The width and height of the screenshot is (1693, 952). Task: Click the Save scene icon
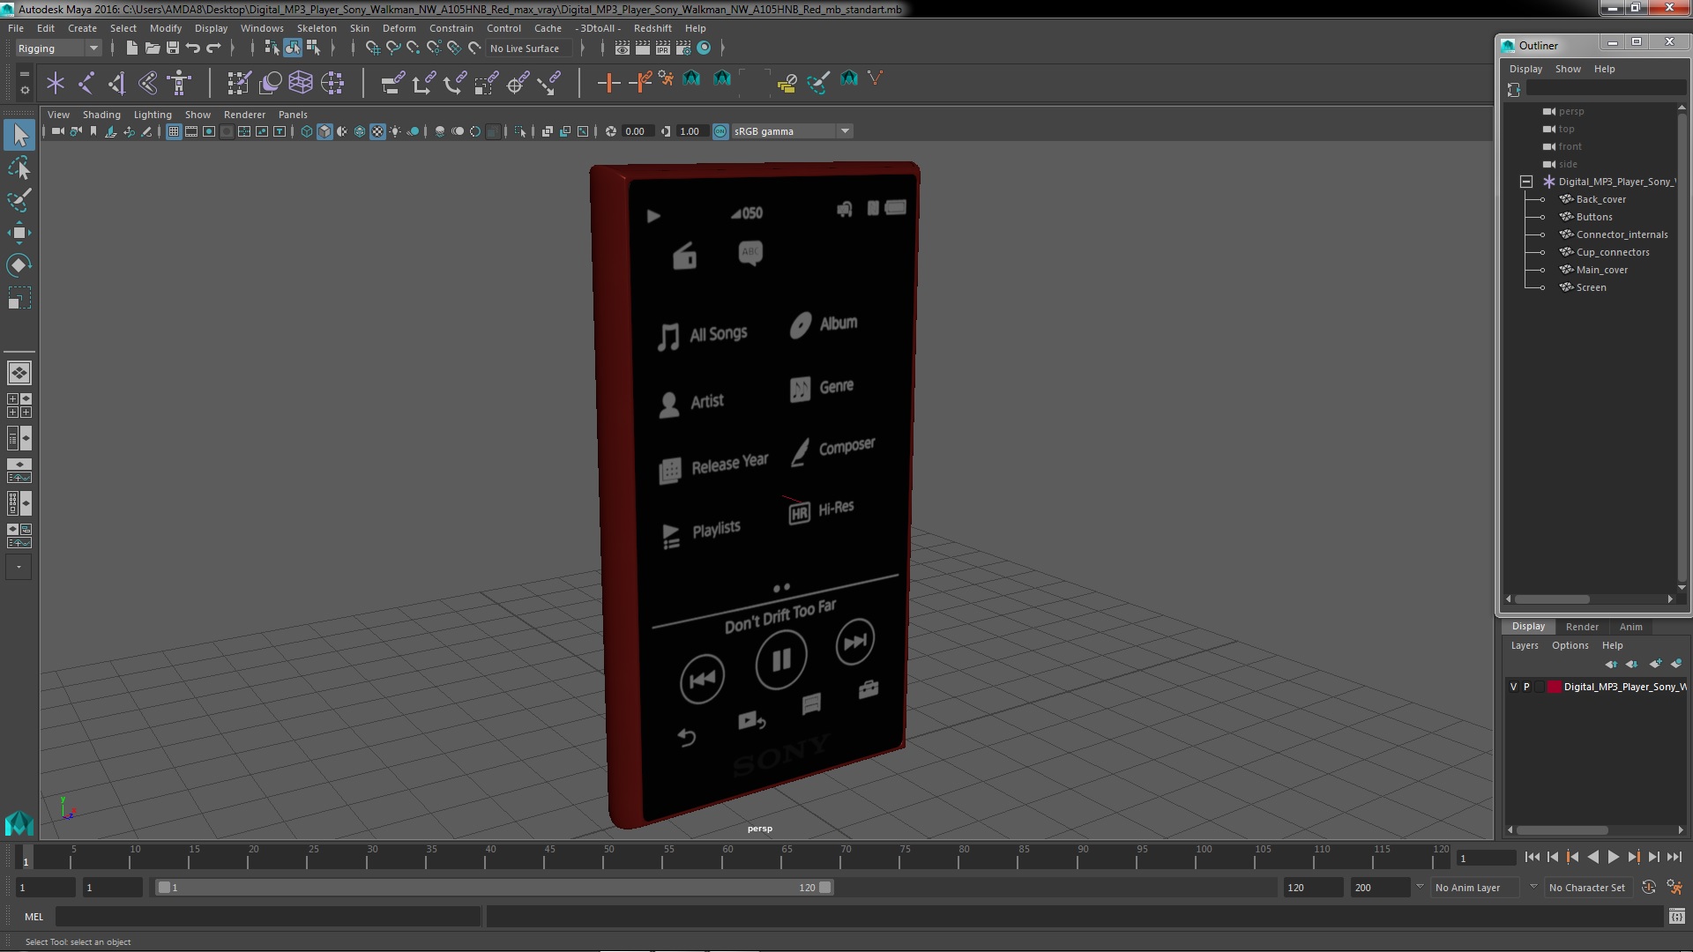point(173,48)
